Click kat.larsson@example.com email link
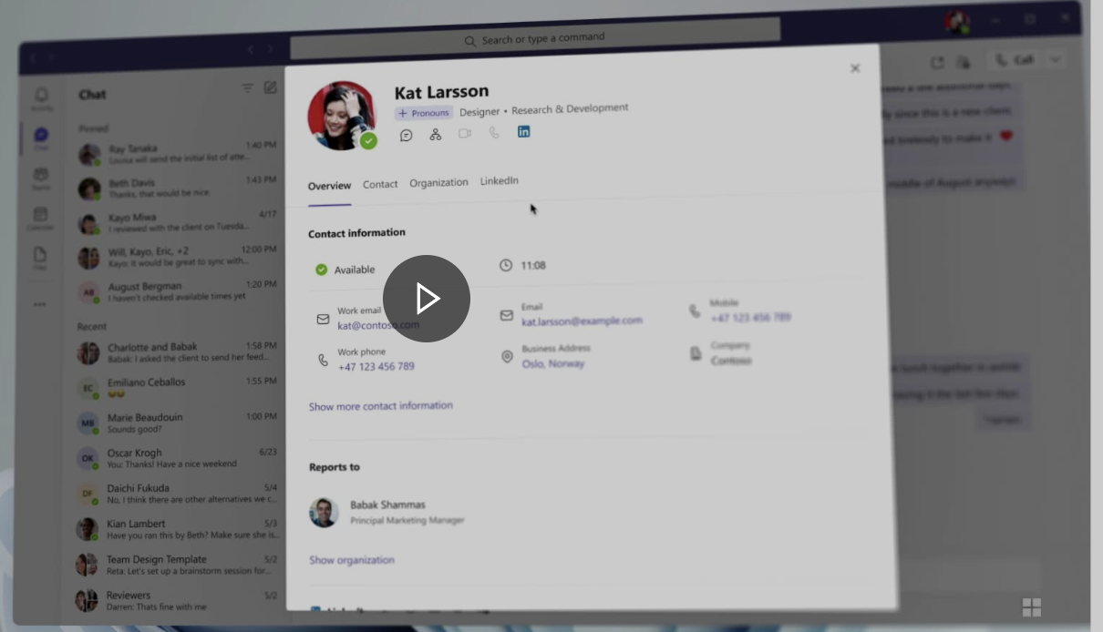 pyautogui.click(x=582, y=321)
